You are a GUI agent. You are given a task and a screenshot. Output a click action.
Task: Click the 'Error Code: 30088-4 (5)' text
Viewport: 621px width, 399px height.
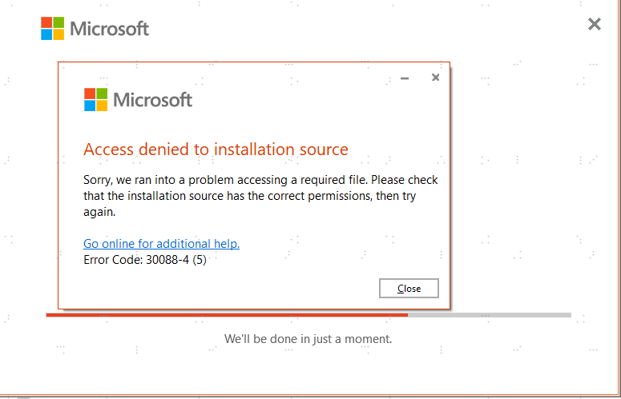tap(145, 260)
